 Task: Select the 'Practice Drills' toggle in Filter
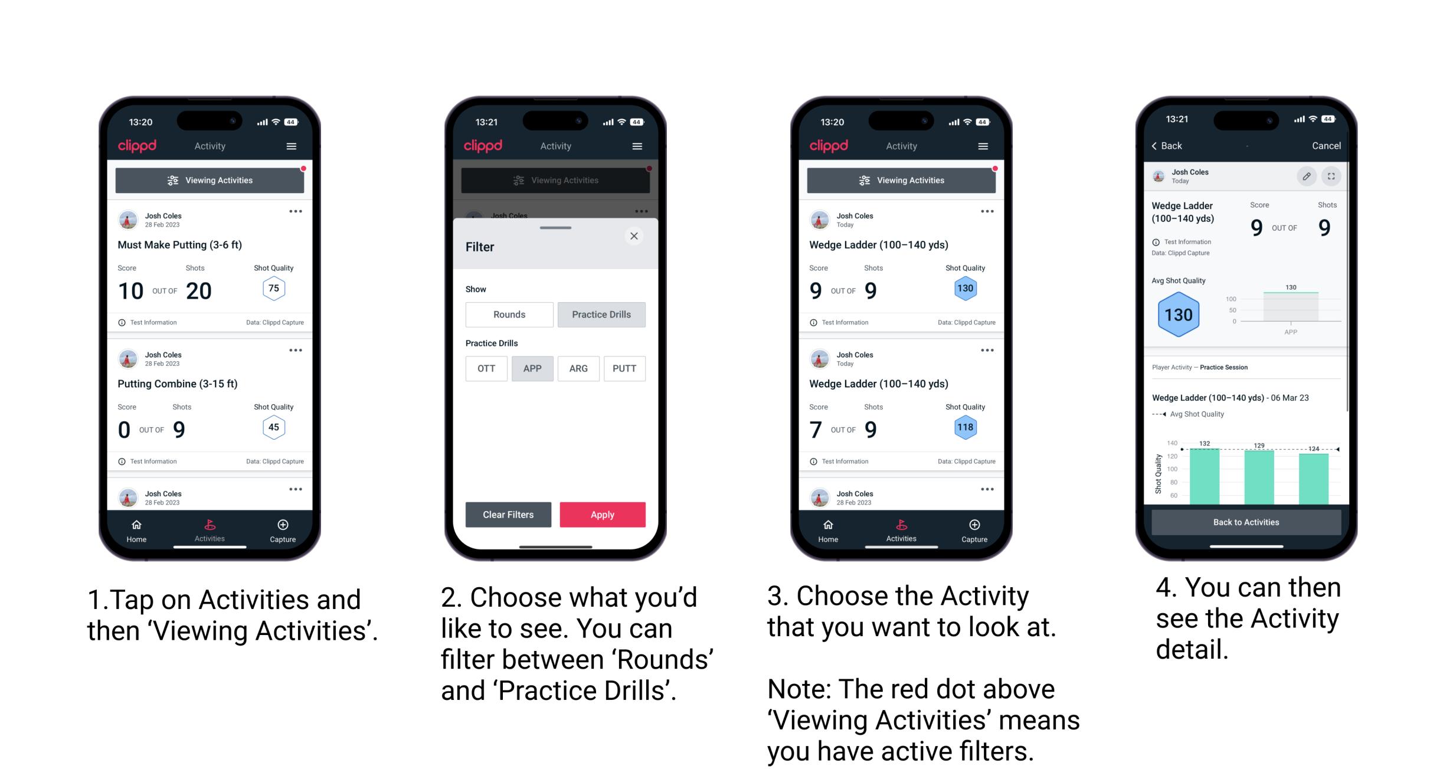point(600,315)
